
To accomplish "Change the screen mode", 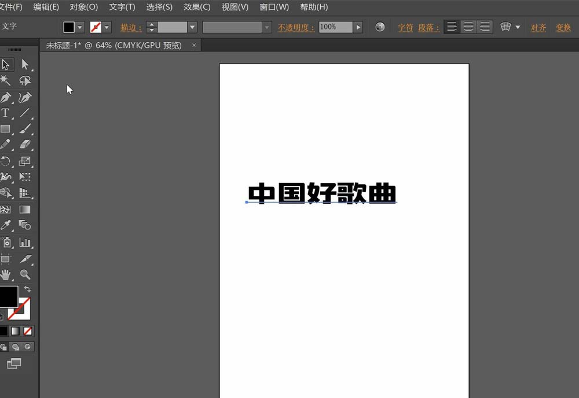I will tap(14, 363).
